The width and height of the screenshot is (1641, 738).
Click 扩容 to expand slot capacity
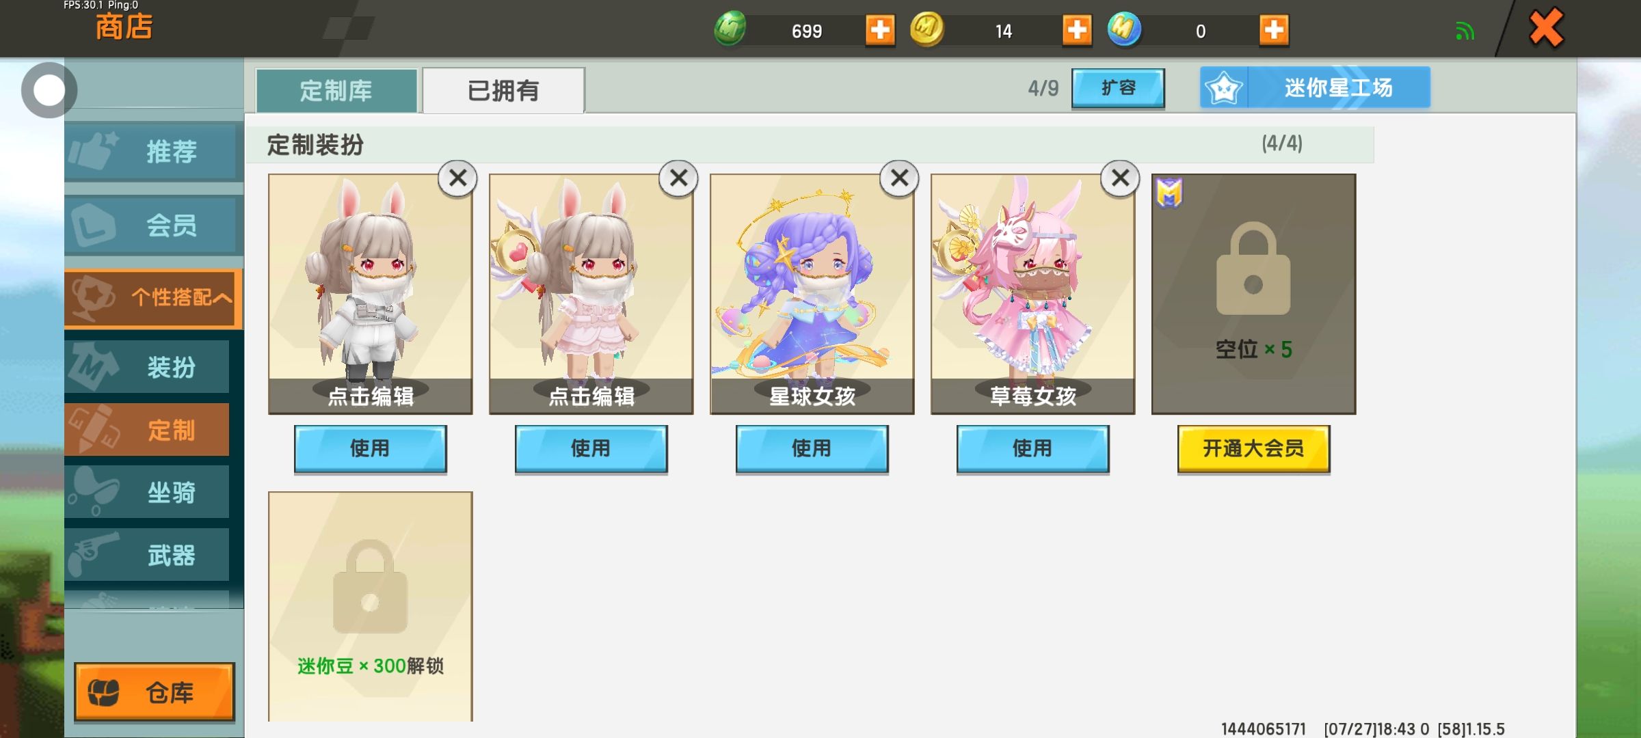click(1118, 88)
